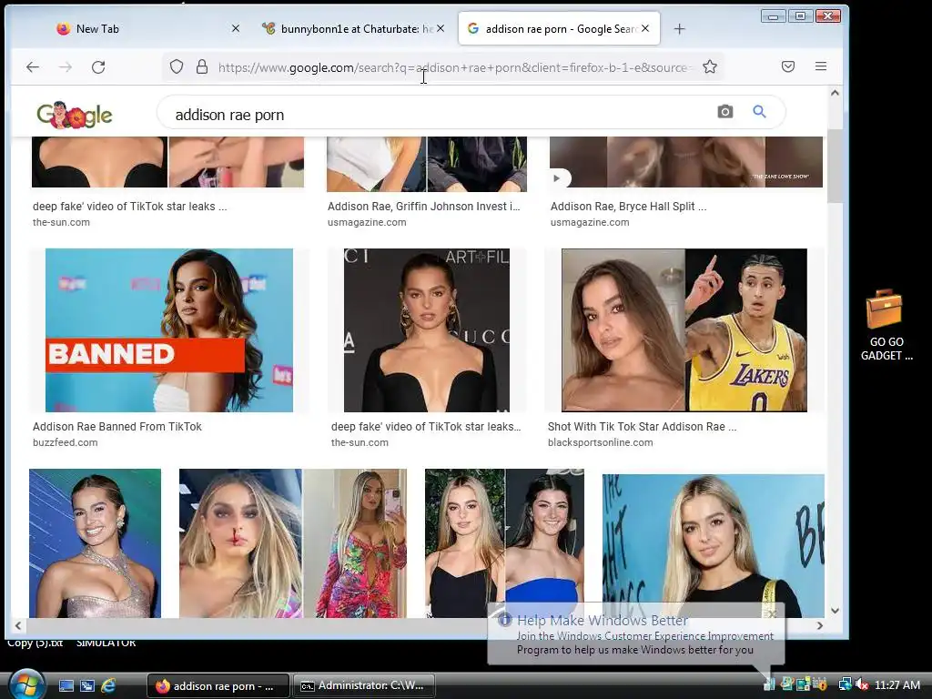This screenshot has height=699, width=932.
Task: Open 'Shot With Tik Tok Star Addison Rae' link
Action: pyautogui.click(x=642, y=426)
